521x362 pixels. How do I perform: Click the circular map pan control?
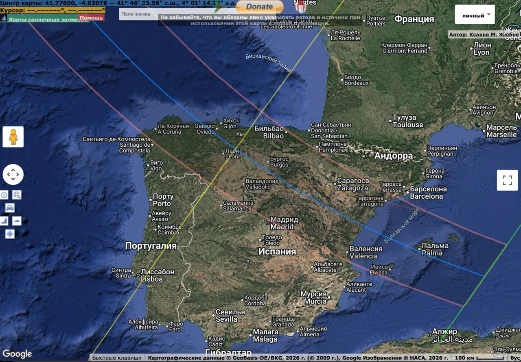coord(13,175)
